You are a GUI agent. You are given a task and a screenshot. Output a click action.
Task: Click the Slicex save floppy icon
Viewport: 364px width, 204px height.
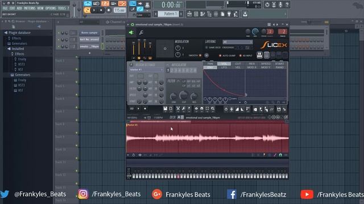point(165,109)
